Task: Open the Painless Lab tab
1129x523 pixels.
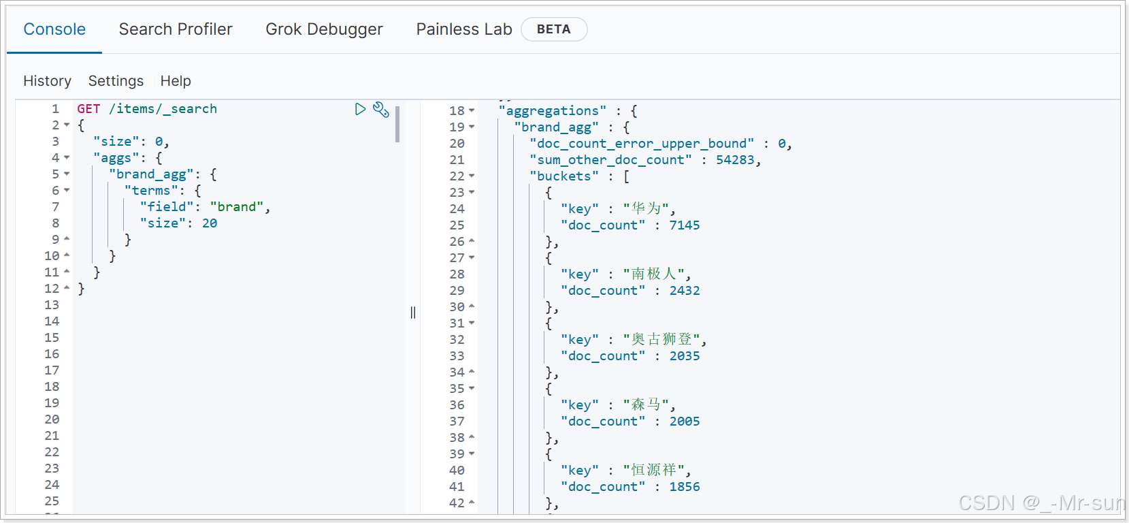Action: click(x=464, y=29)
